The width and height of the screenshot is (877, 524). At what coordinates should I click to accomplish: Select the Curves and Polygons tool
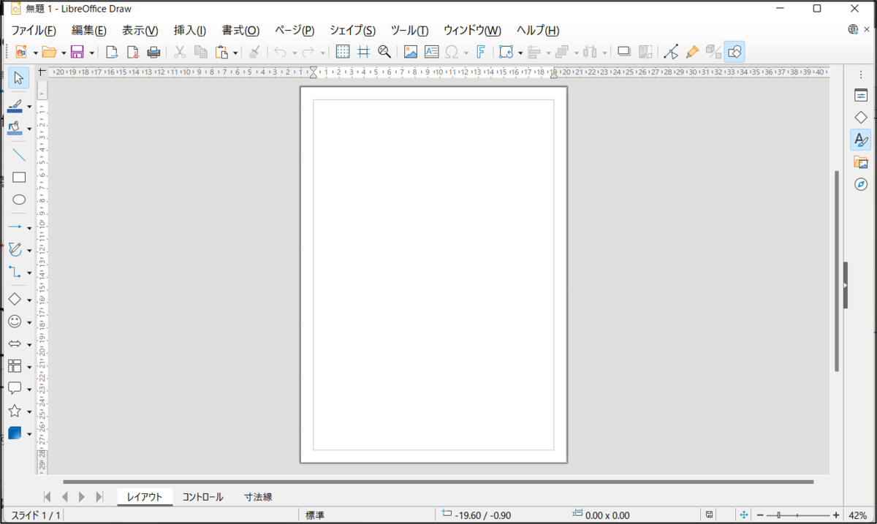[x=15, y=249]
